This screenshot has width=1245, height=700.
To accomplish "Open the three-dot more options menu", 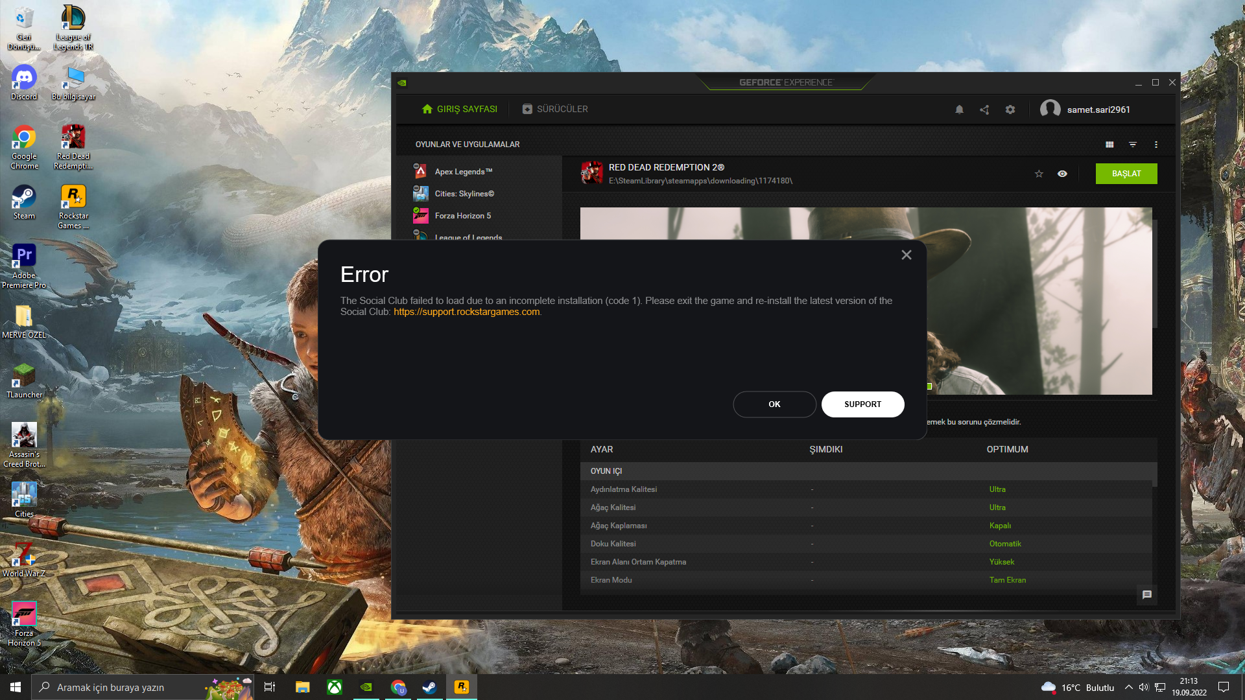I will click(1156, 145).
